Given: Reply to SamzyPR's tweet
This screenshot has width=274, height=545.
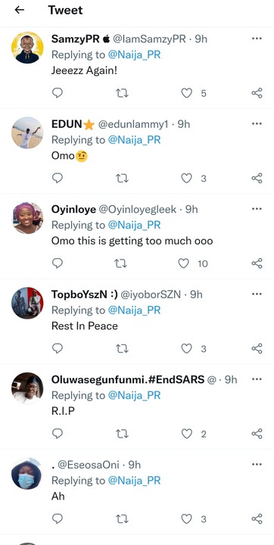Looking at the screenshot, I should tap(58, 93).
